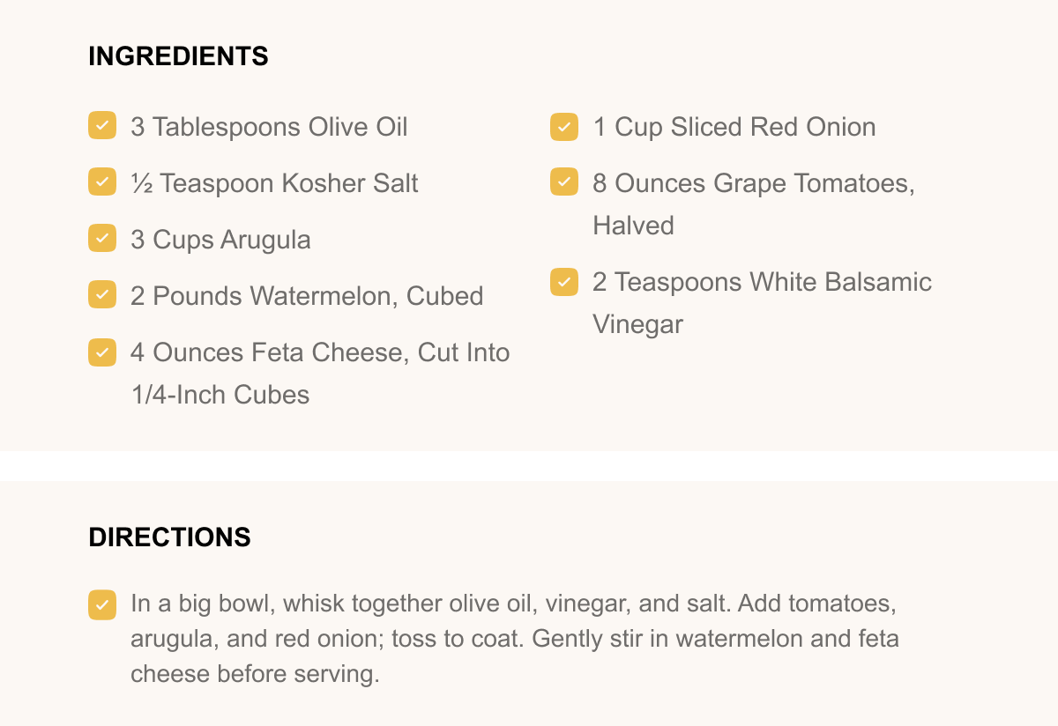
Task: Click the 1 Cup Sliced Red Onion label
Action: point(734,127)
